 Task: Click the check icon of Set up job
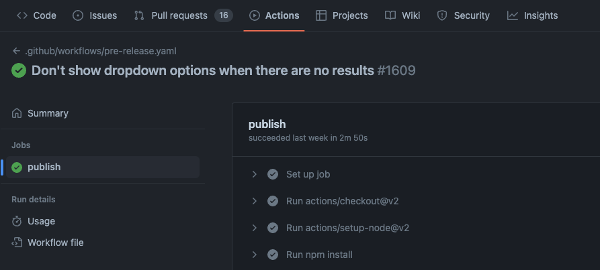pos(272,174)
